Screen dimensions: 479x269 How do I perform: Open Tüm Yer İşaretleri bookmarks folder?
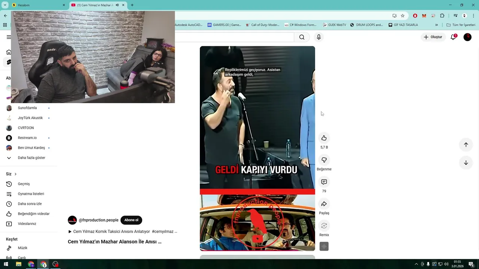pyautogui.click(x=461, y=25)
